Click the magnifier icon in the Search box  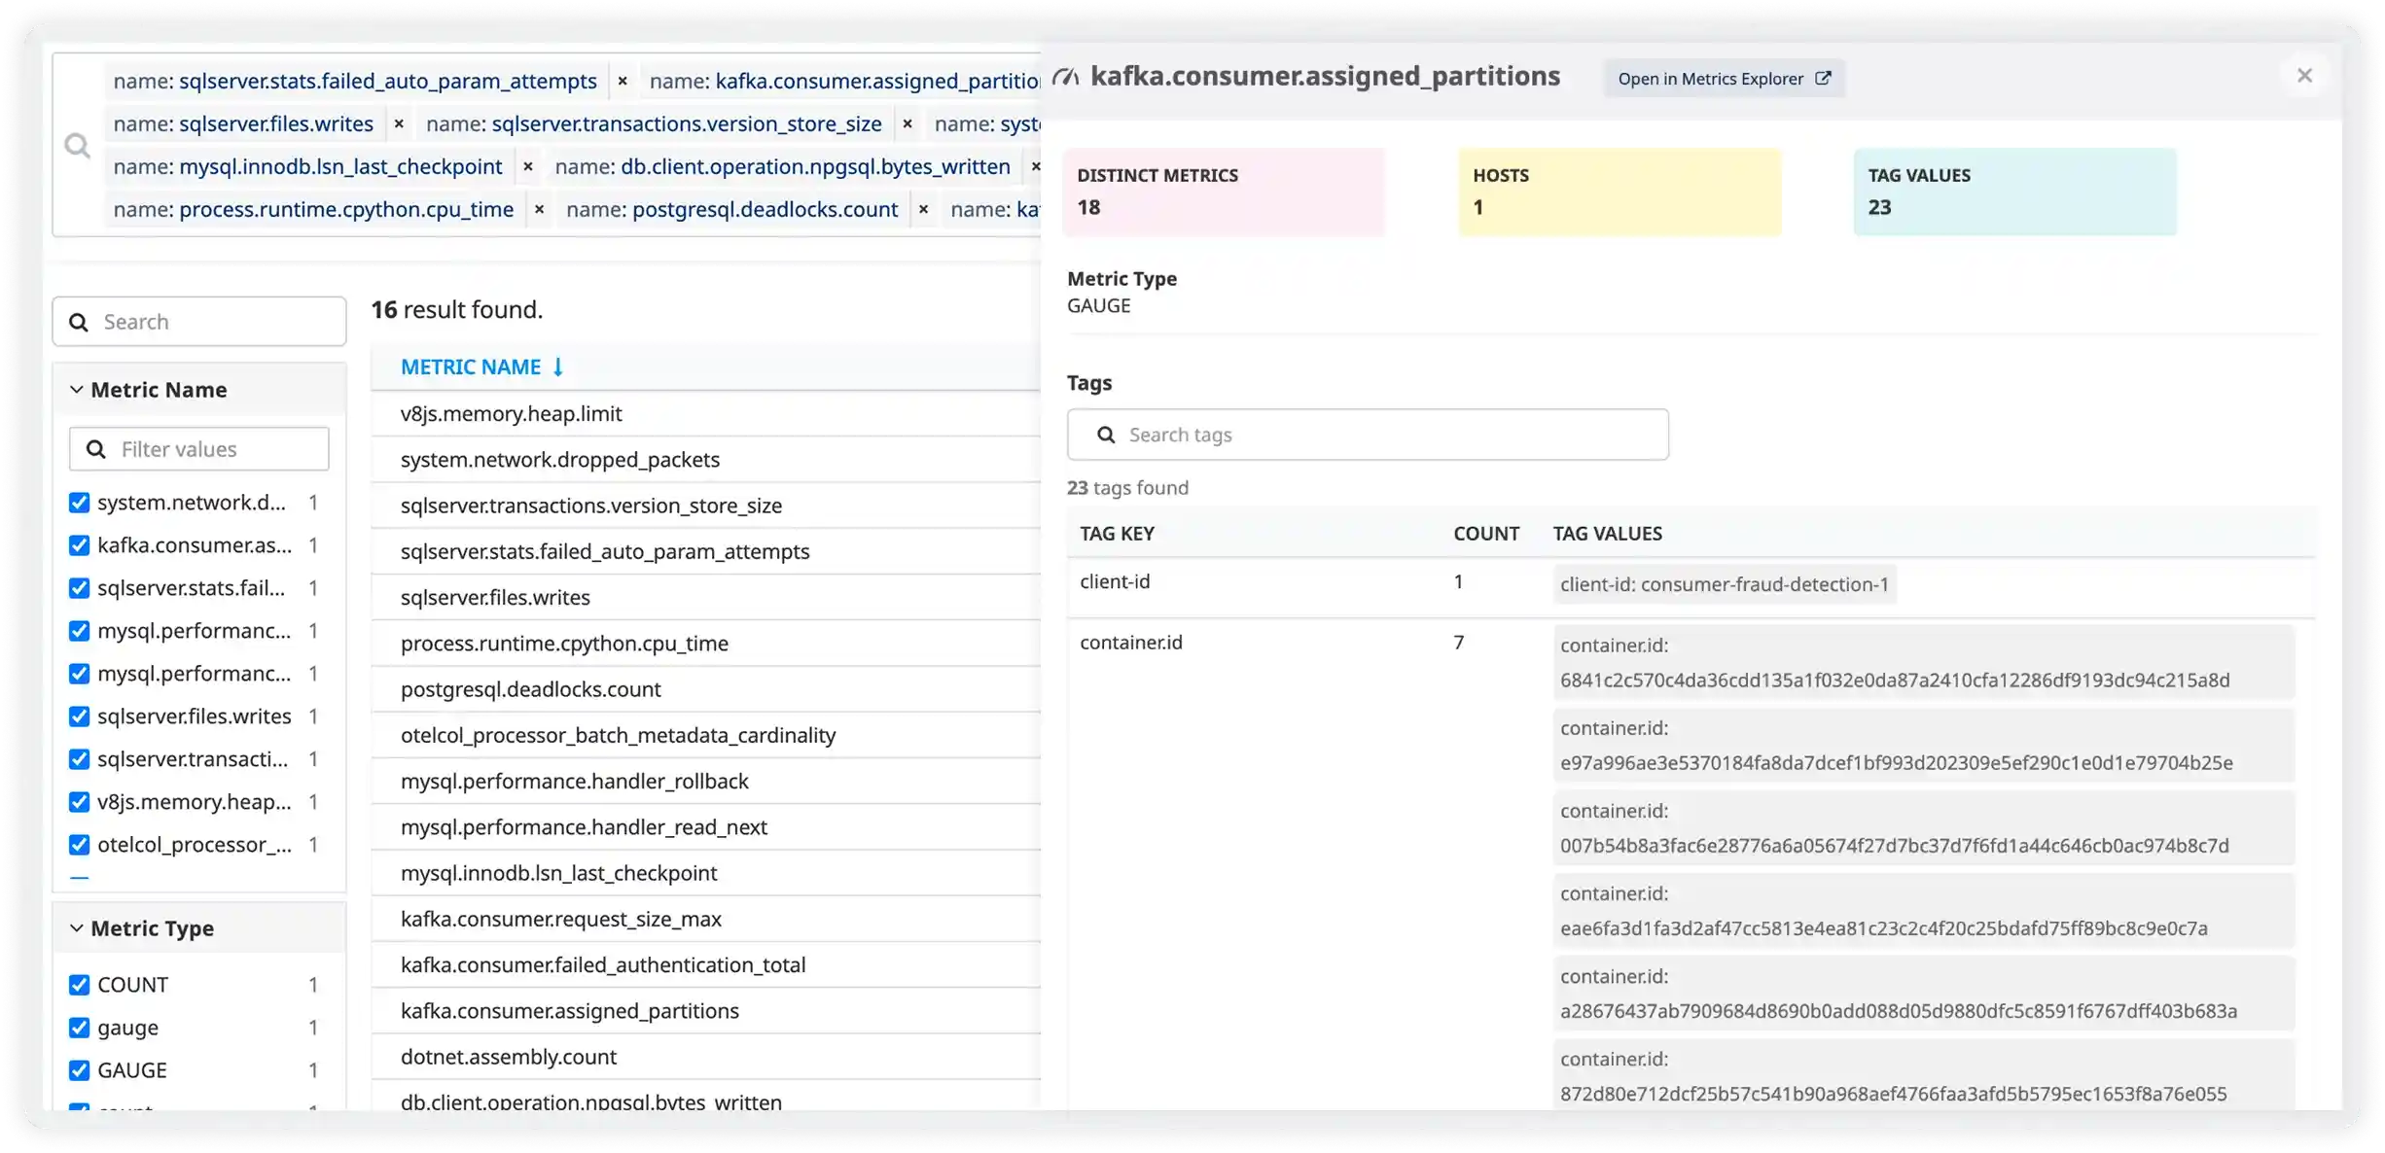coord(80,321)
